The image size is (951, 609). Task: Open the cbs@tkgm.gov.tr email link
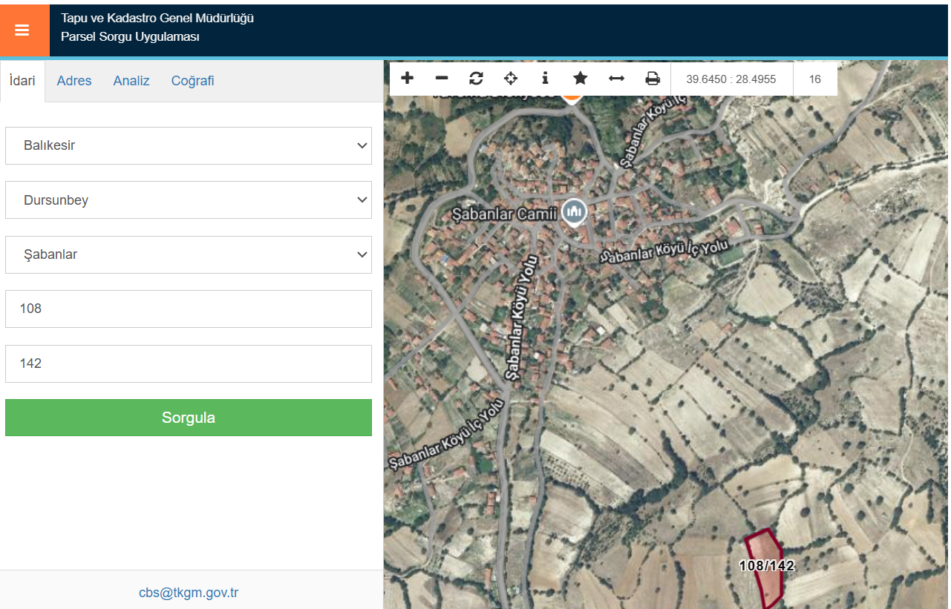pos(189,593)
